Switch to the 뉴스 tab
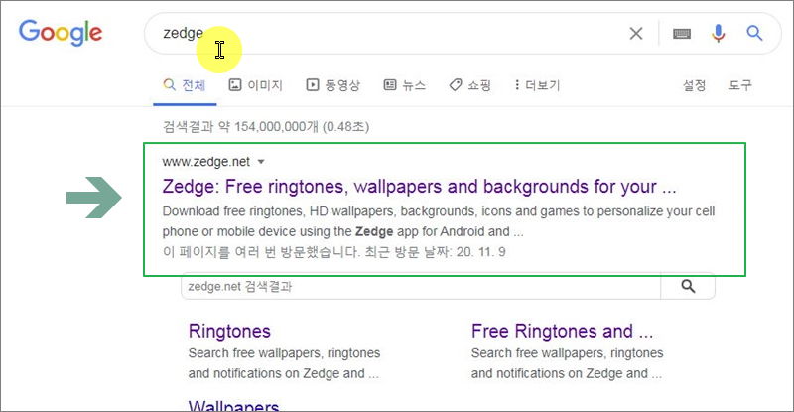794x412 pixels. [405, 85]
